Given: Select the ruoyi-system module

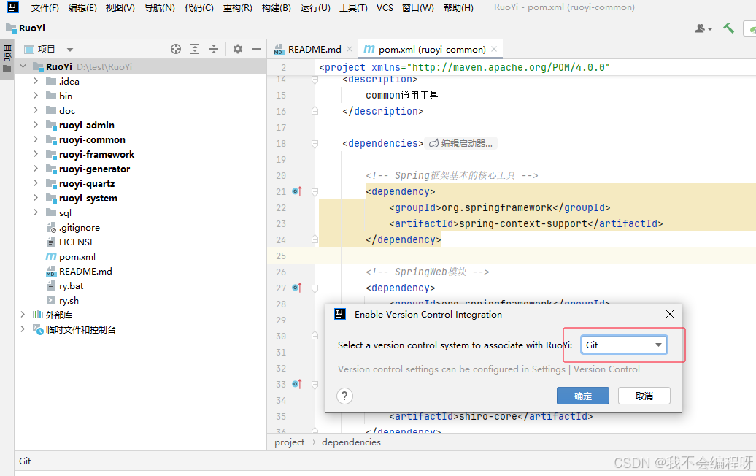Looking at the screenshot, I should click(x=88, y=199).
